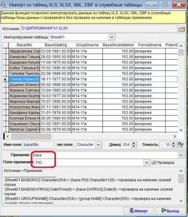Click the horizontal scrollbar right arrow of table
This screenshot has height=217, width=188.
(x=175, y=136)
